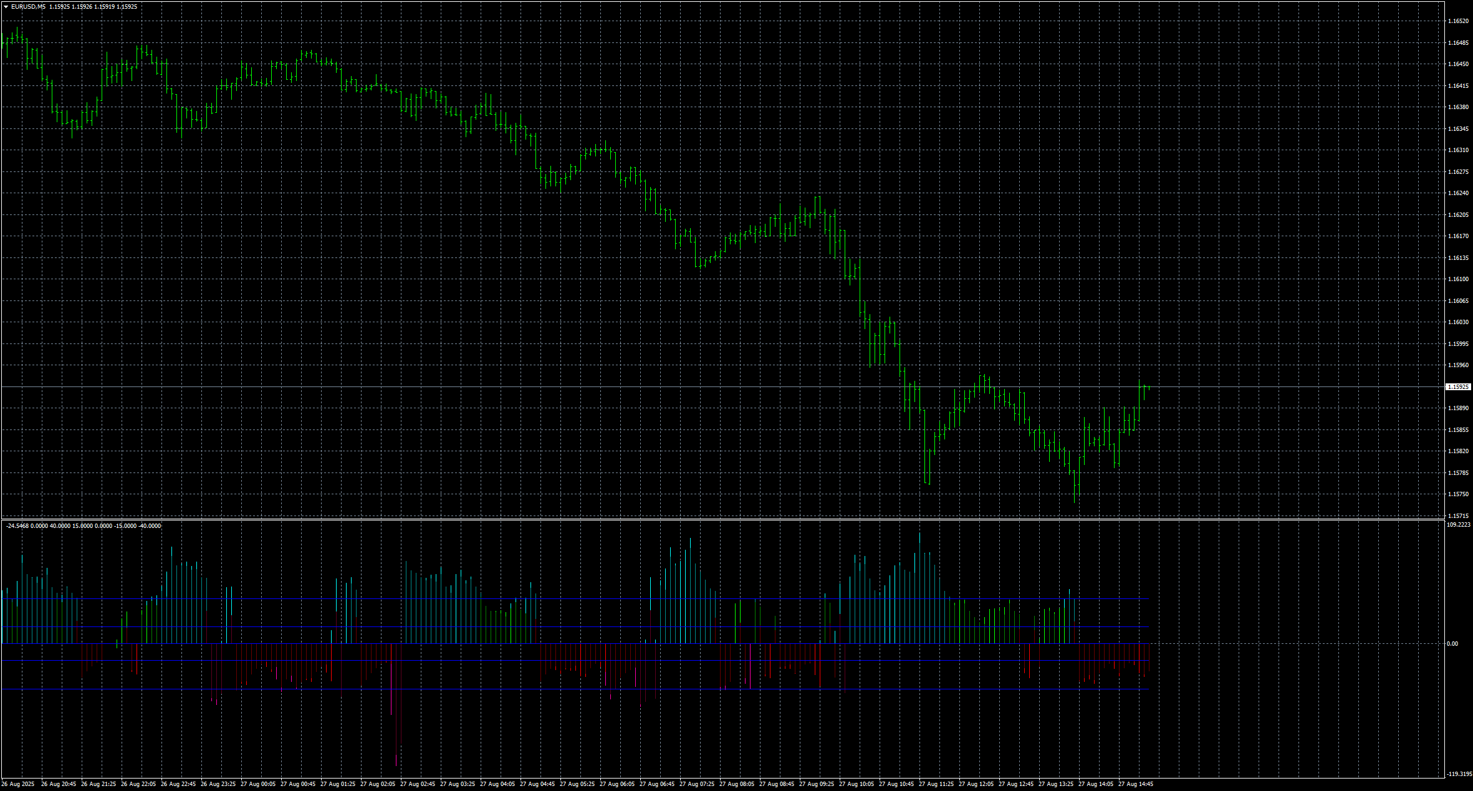Click the current price label 1.15925 on scale
The height and width of the screenshot is (791, 1473).
point(1458,387)
